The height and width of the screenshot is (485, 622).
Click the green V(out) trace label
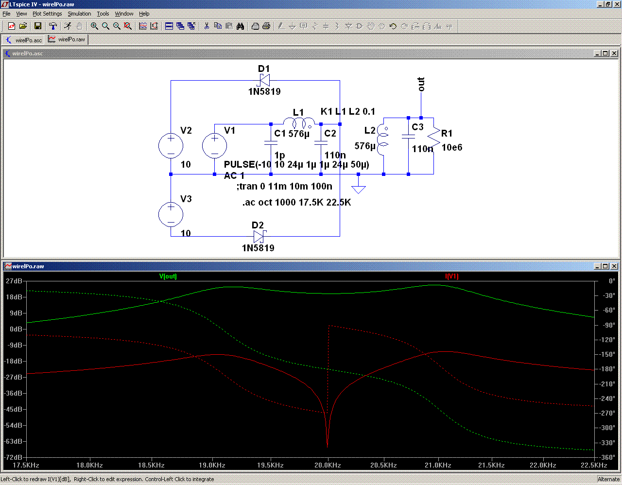[x=168, y=277]
